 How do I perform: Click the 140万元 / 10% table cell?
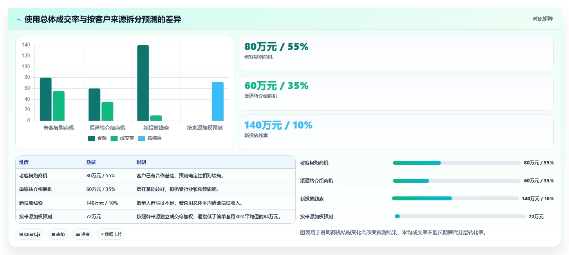click(102, 203)
